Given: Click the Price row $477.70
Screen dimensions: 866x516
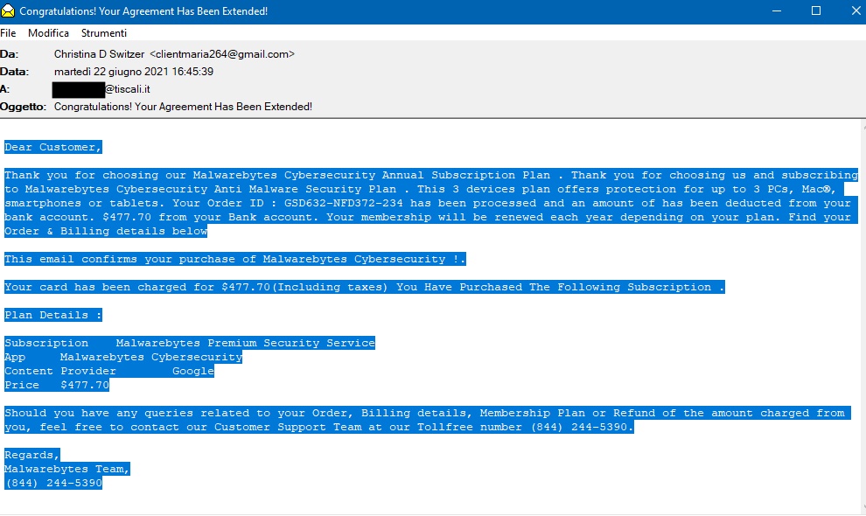Looking at the screenshot, I should (57, 385).
